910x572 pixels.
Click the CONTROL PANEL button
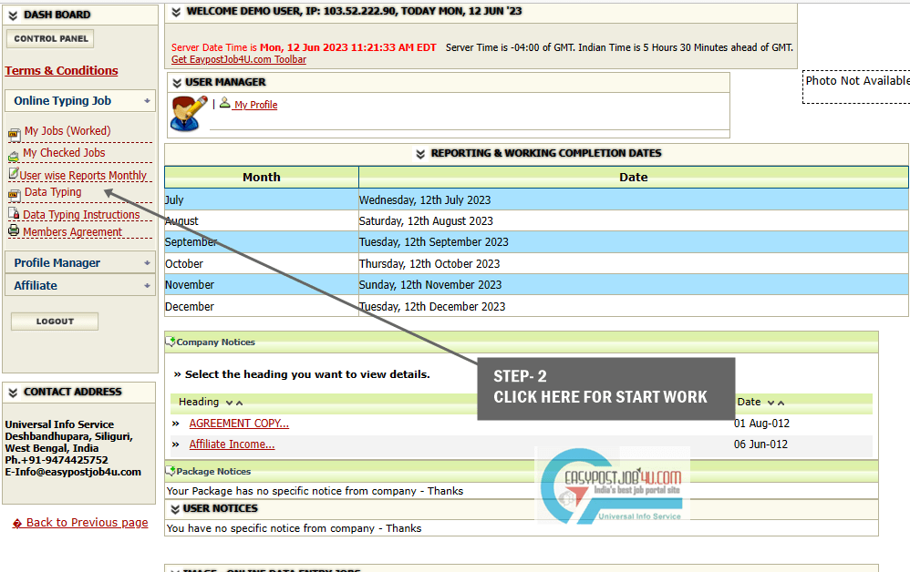click(50, 39)
